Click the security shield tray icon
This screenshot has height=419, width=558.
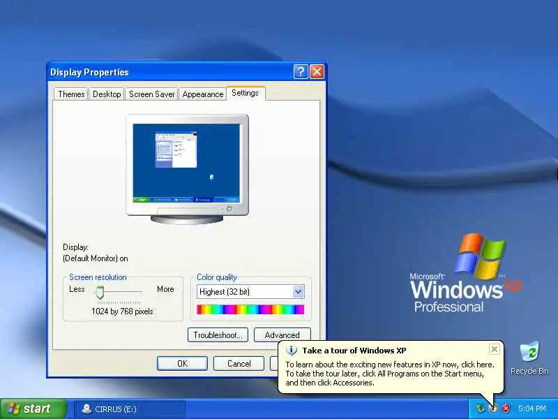point(506,409)
